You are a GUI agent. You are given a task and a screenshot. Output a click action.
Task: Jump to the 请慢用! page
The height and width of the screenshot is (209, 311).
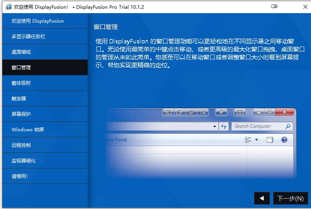tap(45, 176)
